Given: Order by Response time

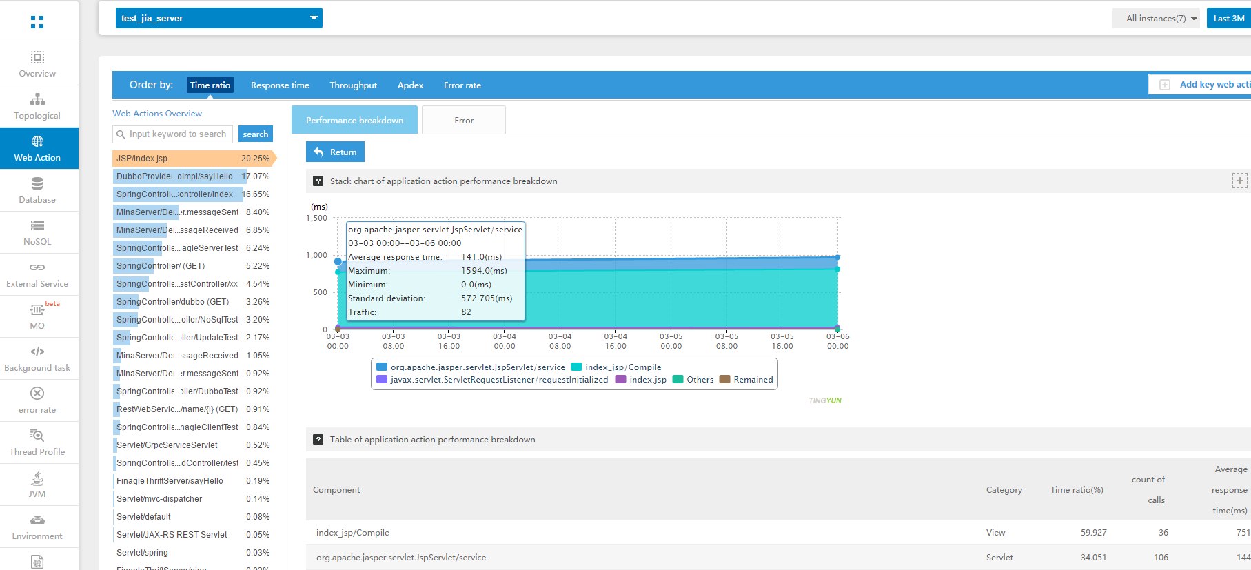Looking at the screenshot, I should click(x=280, y=85).
